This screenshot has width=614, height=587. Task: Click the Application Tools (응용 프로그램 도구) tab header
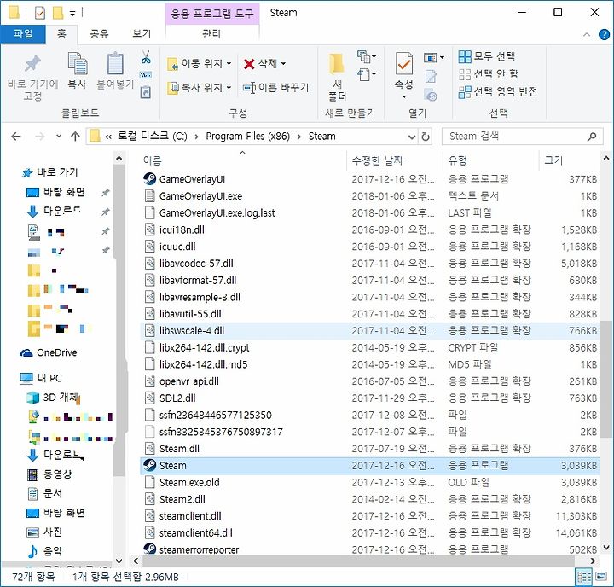[x=212, y=14]
